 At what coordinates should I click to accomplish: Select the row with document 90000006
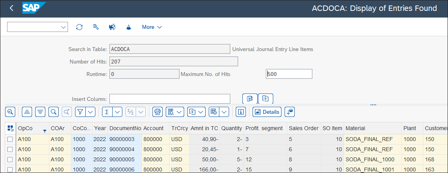(x=10, y=169)
